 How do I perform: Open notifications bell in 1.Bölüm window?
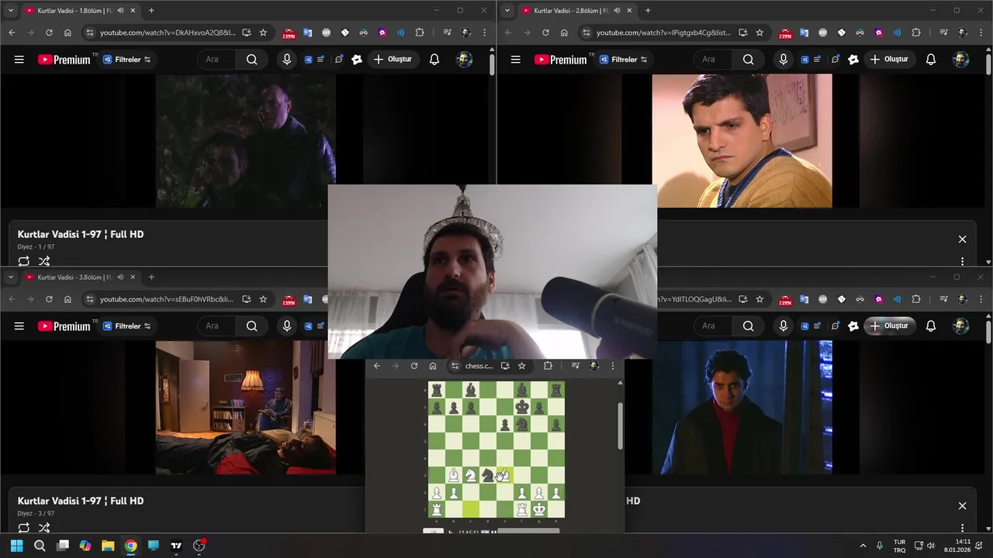(434, 60)
